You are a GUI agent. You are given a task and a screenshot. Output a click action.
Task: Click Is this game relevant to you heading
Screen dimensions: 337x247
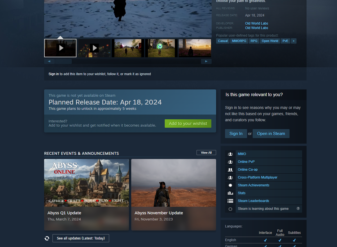[x=254, y=95]
